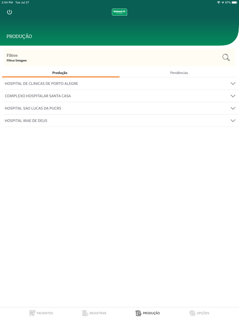Tap the Pacientes icon in bottom bar

(x=32, y=313)
